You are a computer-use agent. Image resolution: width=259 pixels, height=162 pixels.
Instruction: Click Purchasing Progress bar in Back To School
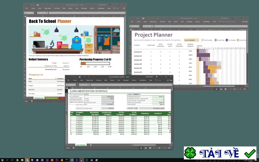click(x=95, y=64)
